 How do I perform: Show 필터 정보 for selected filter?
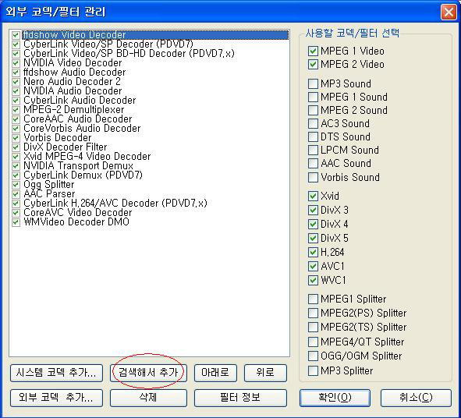tap(240, 398)
